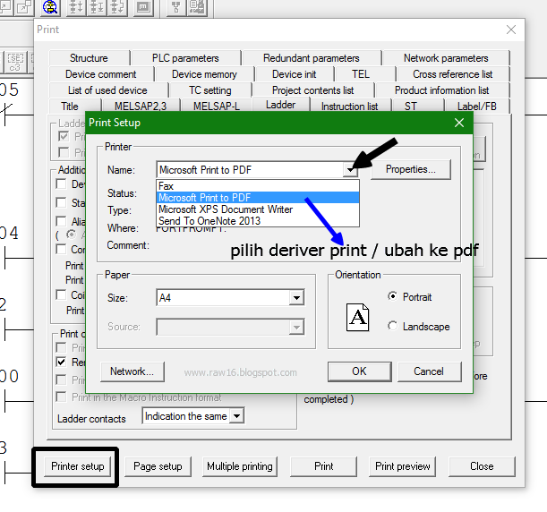The image size is (547, 512).
Task: Open Page setup
Action: tap(158, 466)
